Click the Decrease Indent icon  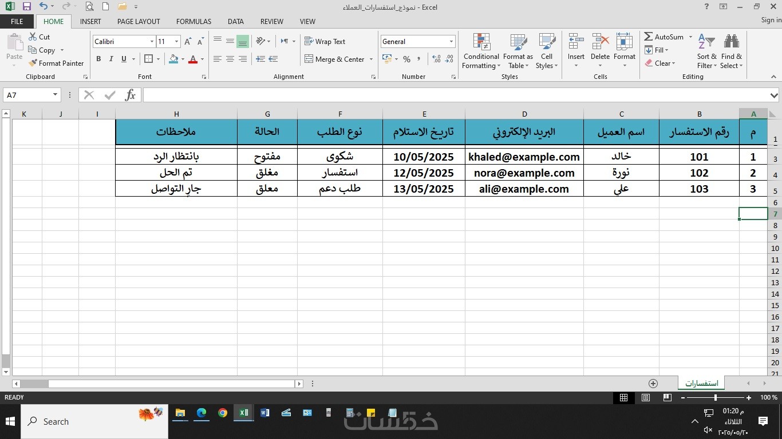coord(260,59)
